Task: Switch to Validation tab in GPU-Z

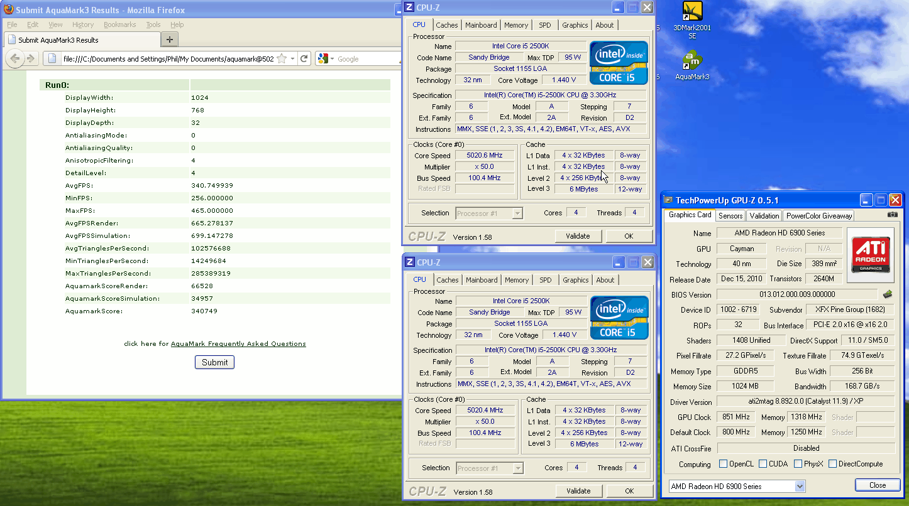Action: [x=764, y=215]
